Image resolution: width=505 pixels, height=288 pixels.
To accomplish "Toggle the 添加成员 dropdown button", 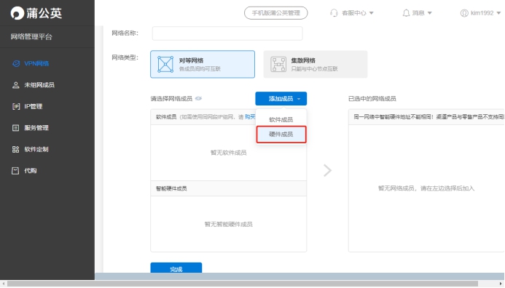I will 281,98.
